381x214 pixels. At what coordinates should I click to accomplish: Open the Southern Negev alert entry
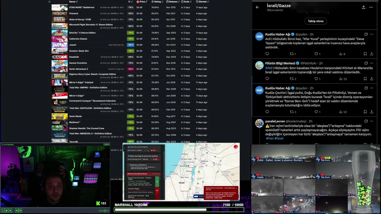click(x=143, y=190)
